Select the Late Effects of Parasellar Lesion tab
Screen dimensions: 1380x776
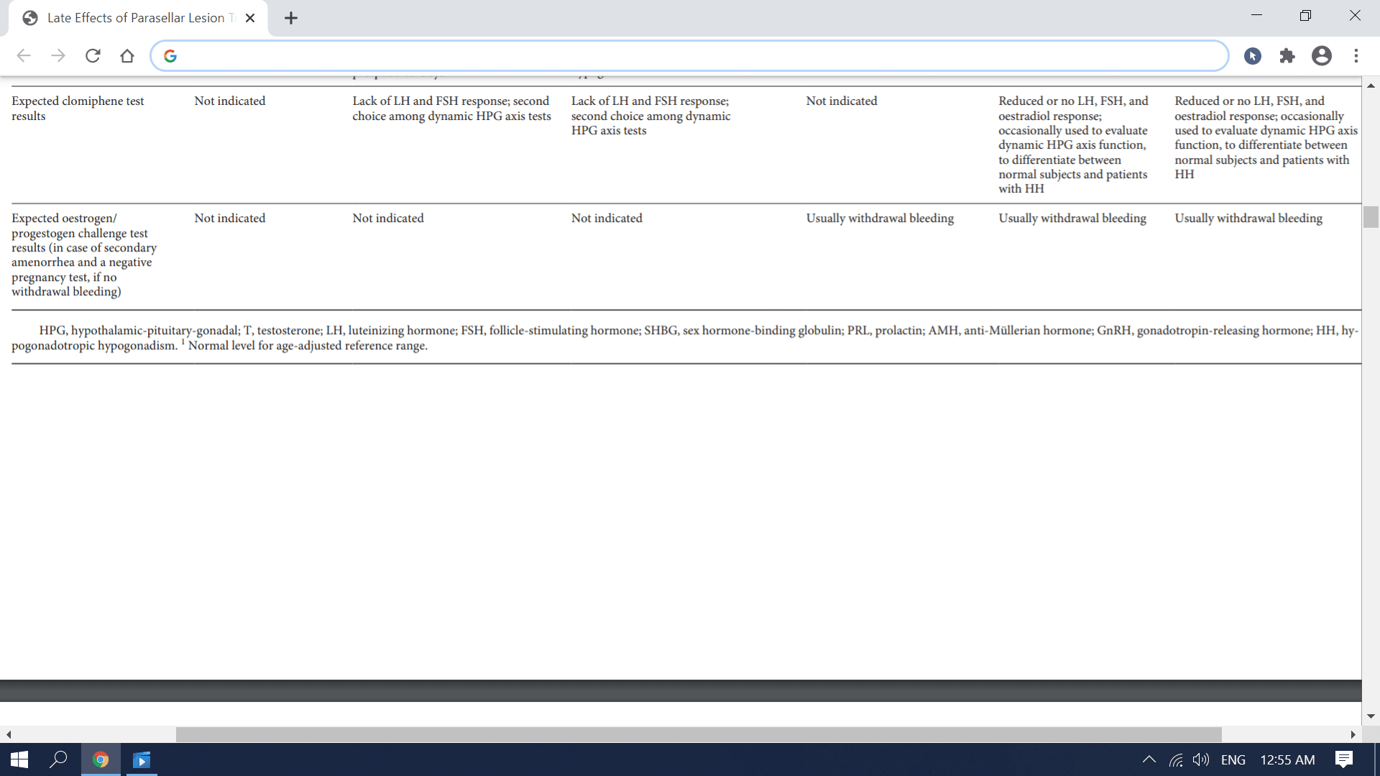137,18
